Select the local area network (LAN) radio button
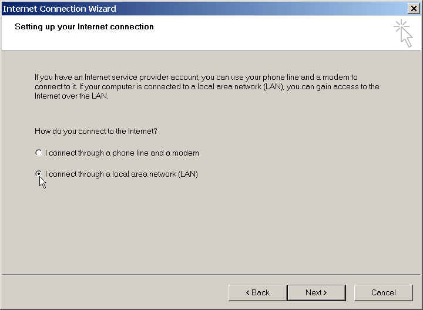The height and width of the screenshot is (310, 423). pos(39,174)
